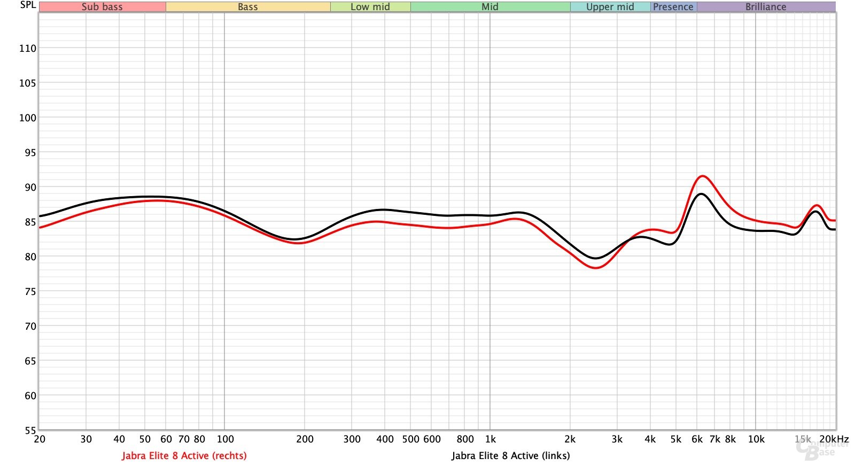This screenshot has height=466, width=855.
Task: Select the Mid frequency band header
Action: (x=490, y=7)
